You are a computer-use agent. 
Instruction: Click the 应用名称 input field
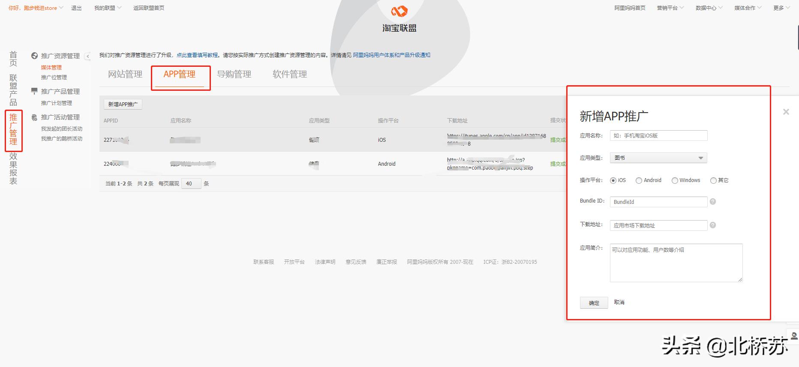(x=658, y=136)
